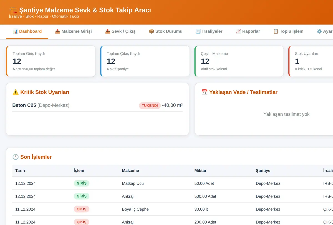333x225 pixels.
Task: Select the Matkap Ucu material cell
Action: point(133,183)
